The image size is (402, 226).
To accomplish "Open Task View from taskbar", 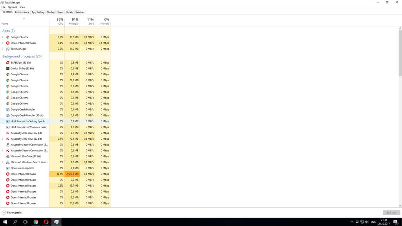I will pyautogui.click(x=25, y=222).
